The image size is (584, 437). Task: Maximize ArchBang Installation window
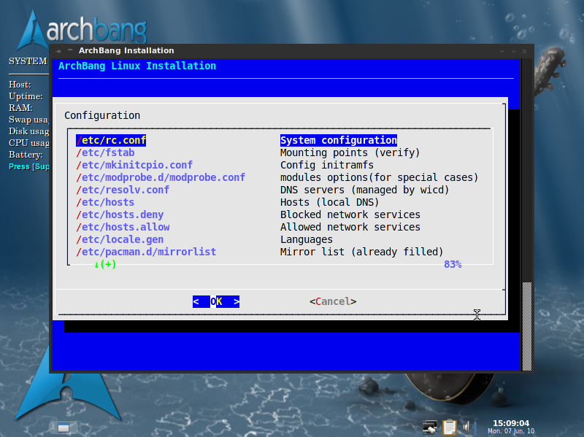click(x=513, y=51)
